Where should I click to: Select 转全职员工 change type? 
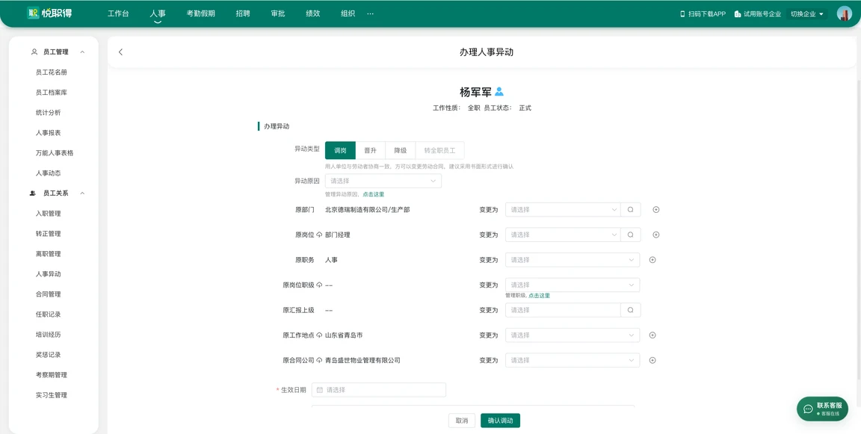439,150
